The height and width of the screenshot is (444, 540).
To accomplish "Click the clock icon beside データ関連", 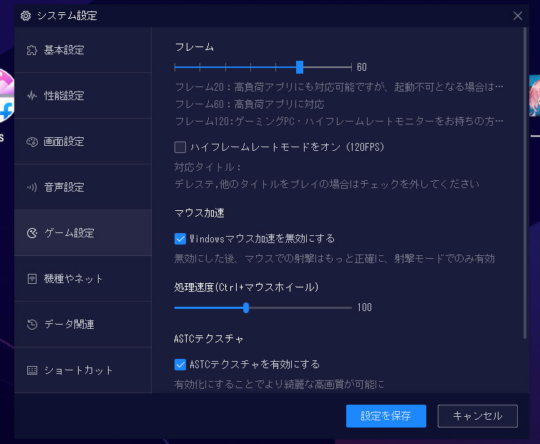I will point(31,325).
